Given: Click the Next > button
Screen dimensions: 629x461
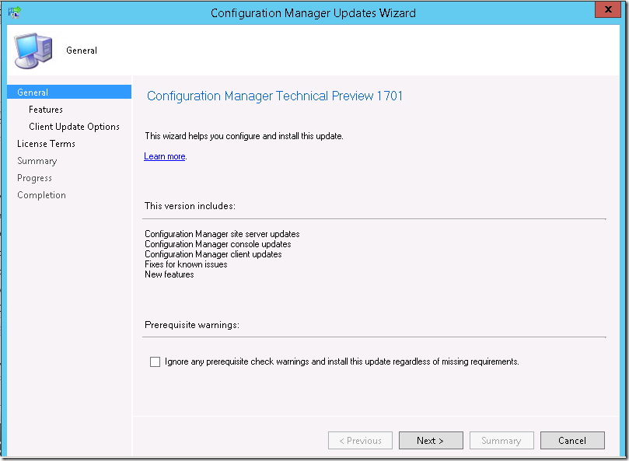Looking at the screenshot, I should tap(431, 441).
